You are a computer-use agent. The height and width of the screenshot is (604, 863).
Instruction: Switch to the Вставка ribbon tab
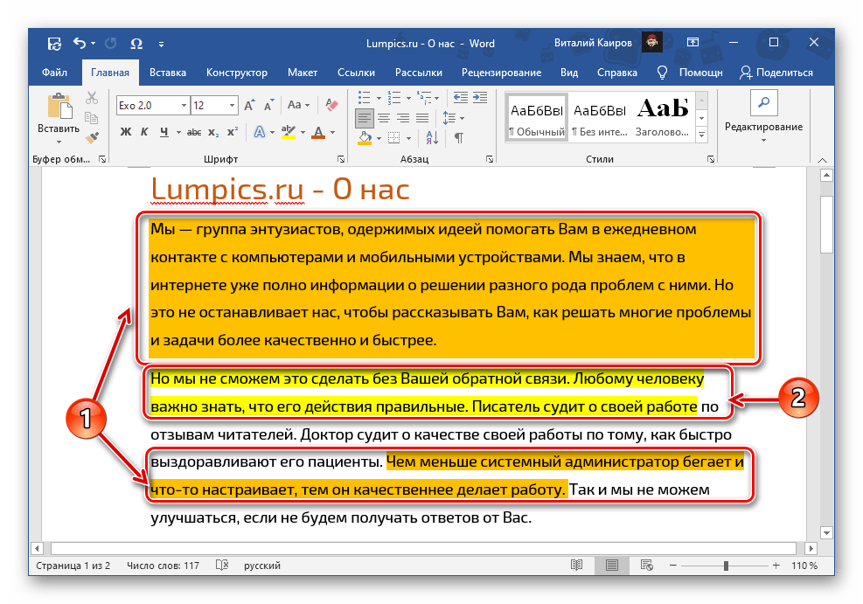click(x=167, y=73)
